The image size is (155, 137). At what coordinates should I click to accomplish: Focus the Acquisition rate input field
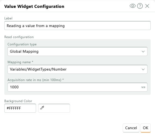coord(77,87)
